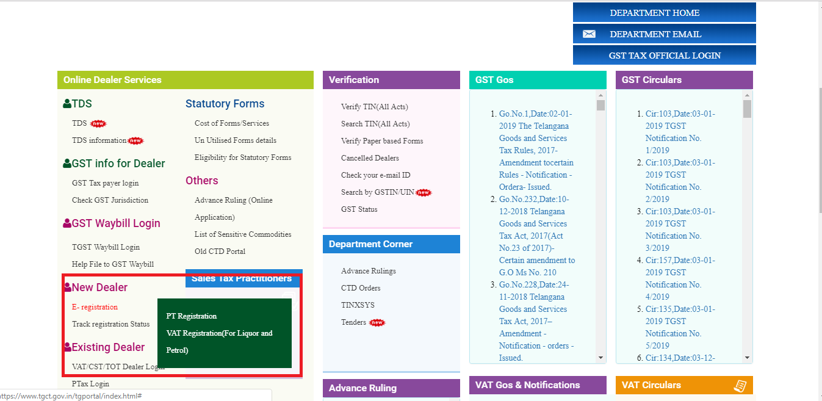This screenshot has width=822, height=401.
Task: Open Go.No.228 dated 24-11-2018 GST order
Action: (536, 321)
